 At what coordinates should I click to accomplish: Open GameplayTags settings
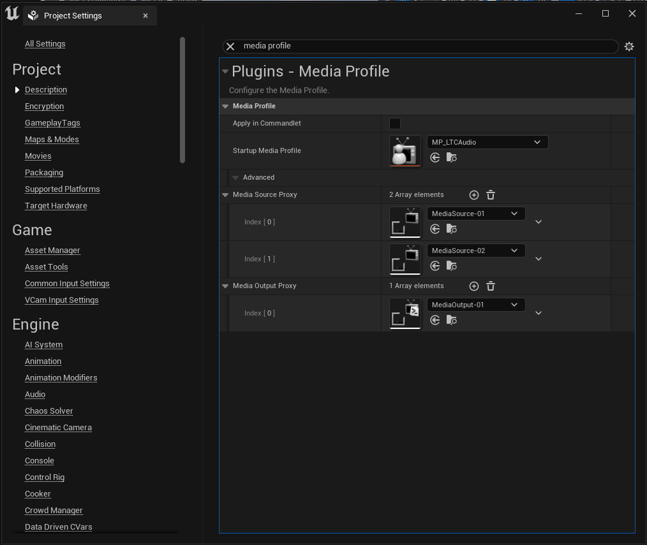point(52,123)
